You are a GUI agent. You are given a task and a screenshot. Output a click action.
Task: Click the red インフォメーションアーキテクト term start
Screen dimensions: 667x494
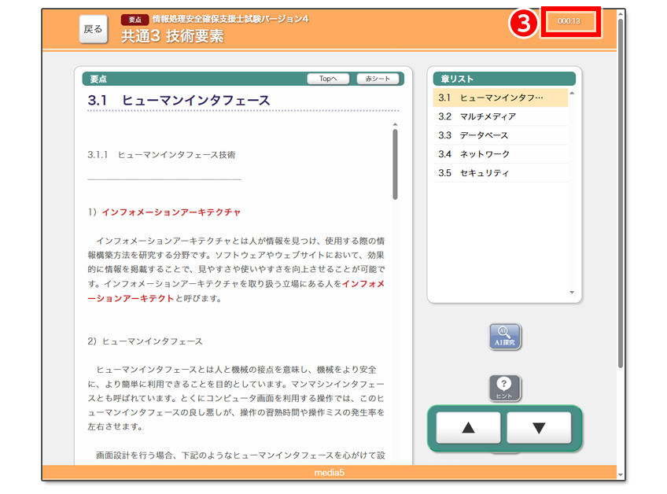(x=363, y=283)
